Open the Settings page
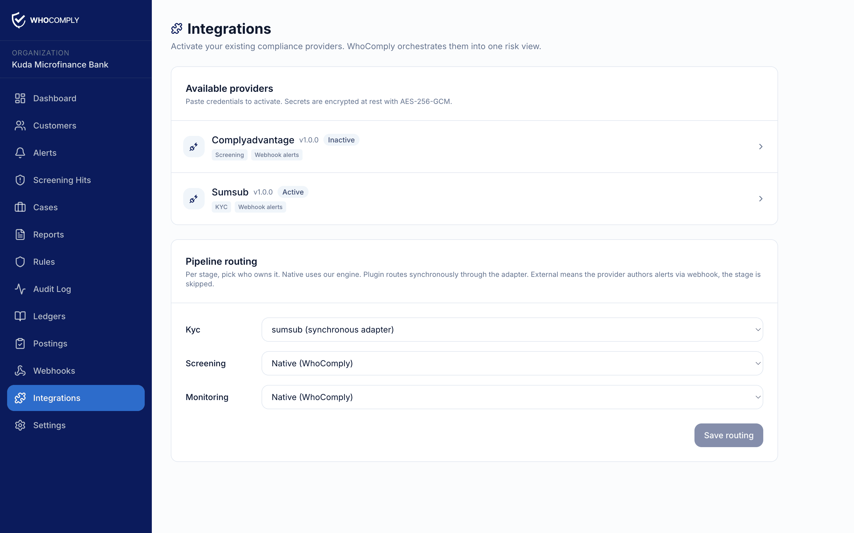 (x=76, y=425)
